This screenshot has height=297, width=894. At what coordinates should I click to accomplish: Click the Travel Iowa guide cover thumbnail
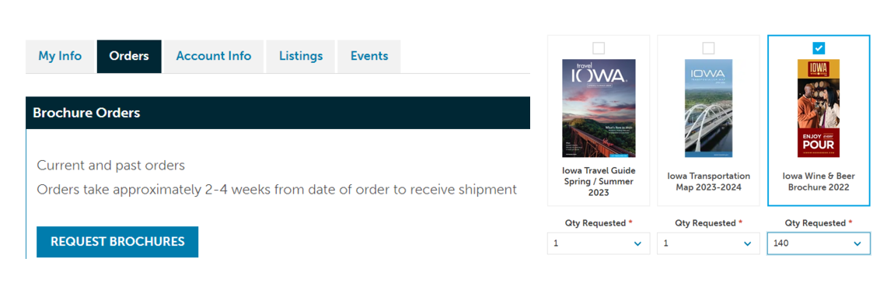[x=599, y=108]
